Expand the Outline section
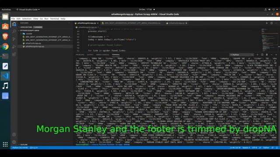Image resolution: width=280 pixels, height=157 pixels. point(24,144)
